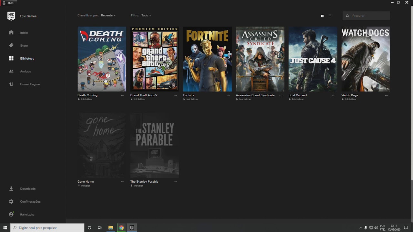Open Gone Home cover thumbnail

pos(102,145)
